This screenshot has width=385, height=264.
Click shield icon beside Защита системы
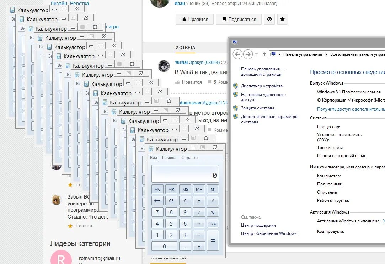click(x=236, y=108)
